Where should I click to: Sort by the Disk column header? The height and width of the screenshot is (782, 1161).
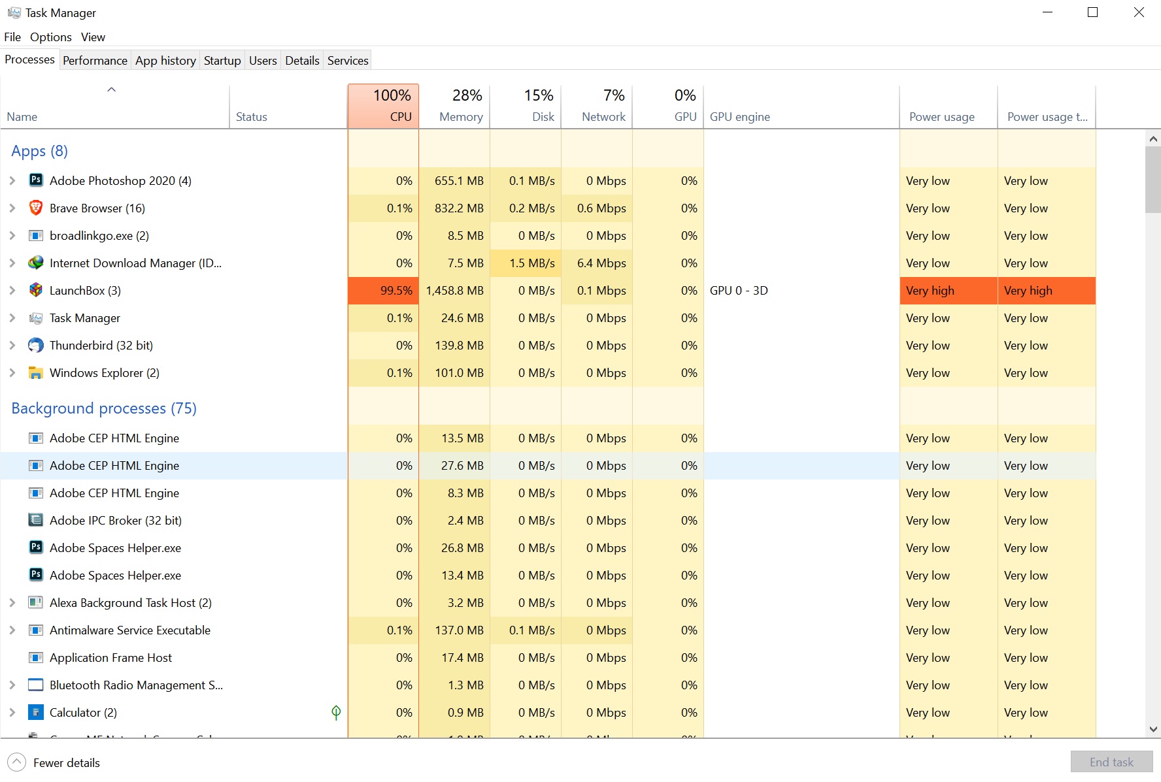[x=526, y=106]
